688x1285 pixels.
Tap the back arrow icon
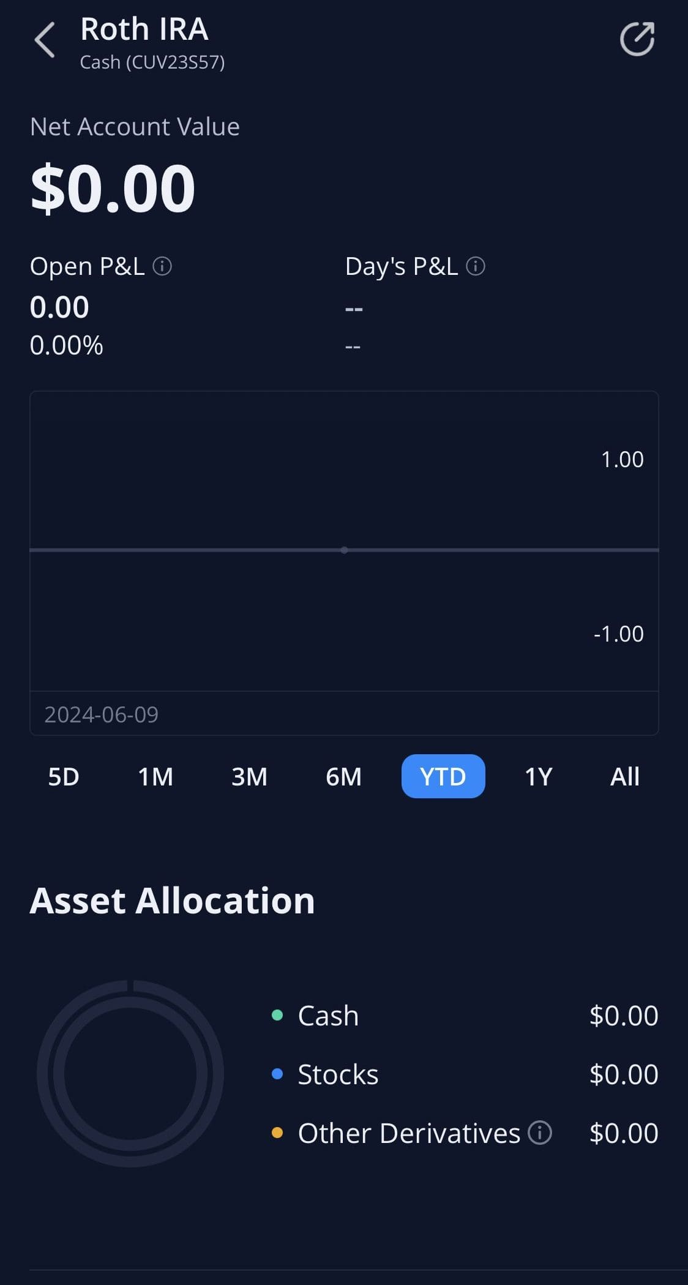(45, 40)
